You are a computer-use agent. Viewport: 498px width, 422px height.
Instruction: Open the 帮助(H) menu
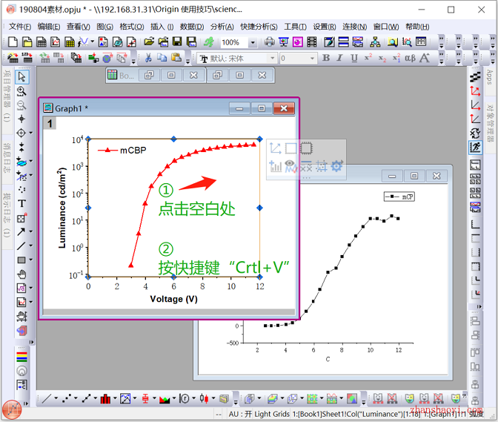(417, 27)
